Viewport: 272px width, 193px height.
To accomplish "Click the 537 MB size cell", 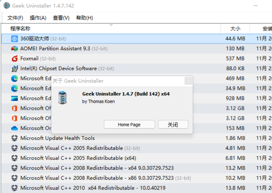I will (235, 59).
